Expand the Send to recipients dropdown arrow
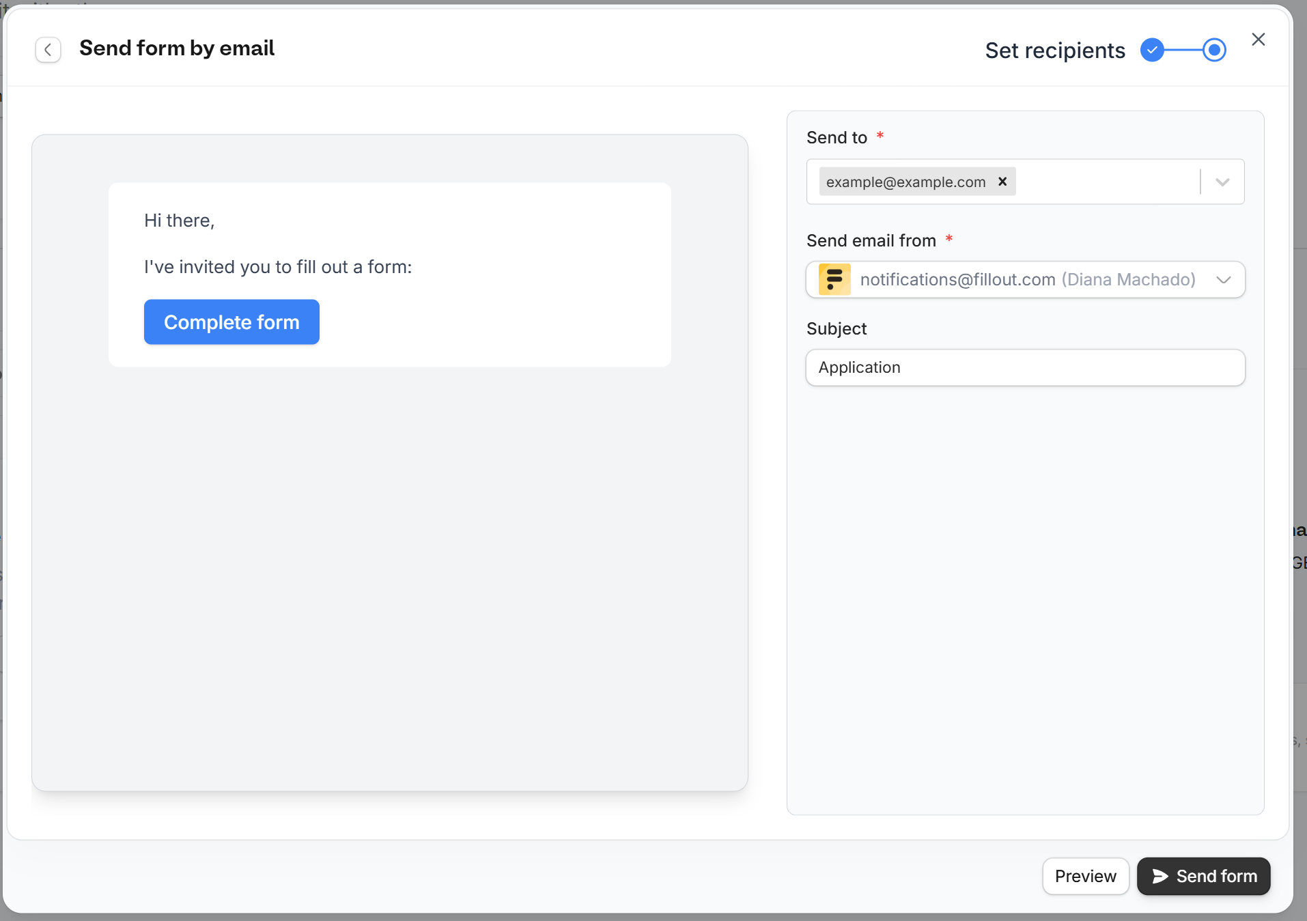Viewport: 1307px width, 921px height. tap(1222, 182)
